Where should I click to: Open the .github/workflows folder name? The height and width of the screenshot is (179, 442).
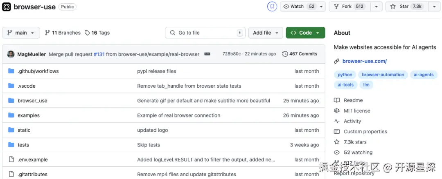[x=38, y=71]
